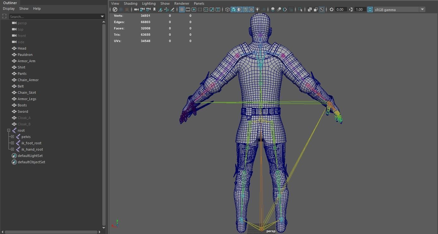438x234 pixels.
Task: Collapse the root joint hierarchy
Action: click(x=9, y=130)
